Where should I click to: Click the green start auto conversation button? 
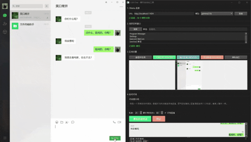click(x=140, y=119)
